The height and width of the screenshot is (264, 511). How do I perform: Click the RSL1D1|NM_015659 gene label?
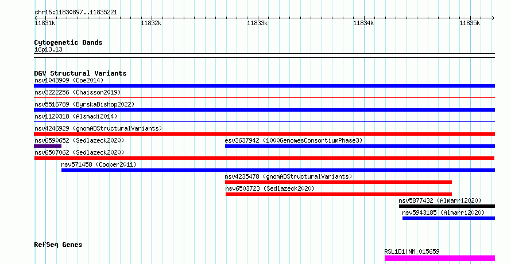[x=412, y=251]
